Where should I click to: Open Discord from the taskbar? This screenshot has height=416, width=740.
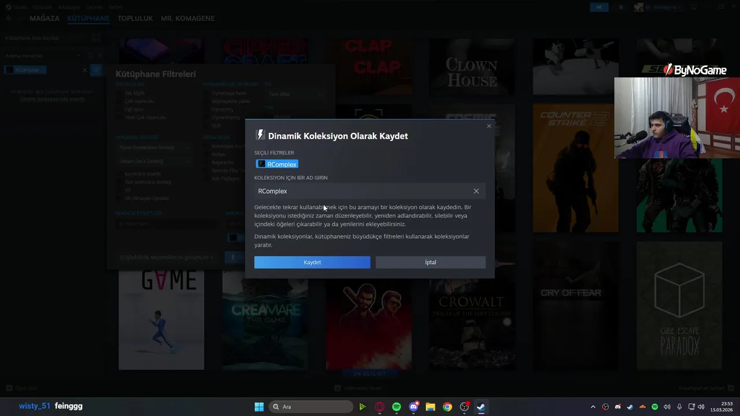click(413, 407)
